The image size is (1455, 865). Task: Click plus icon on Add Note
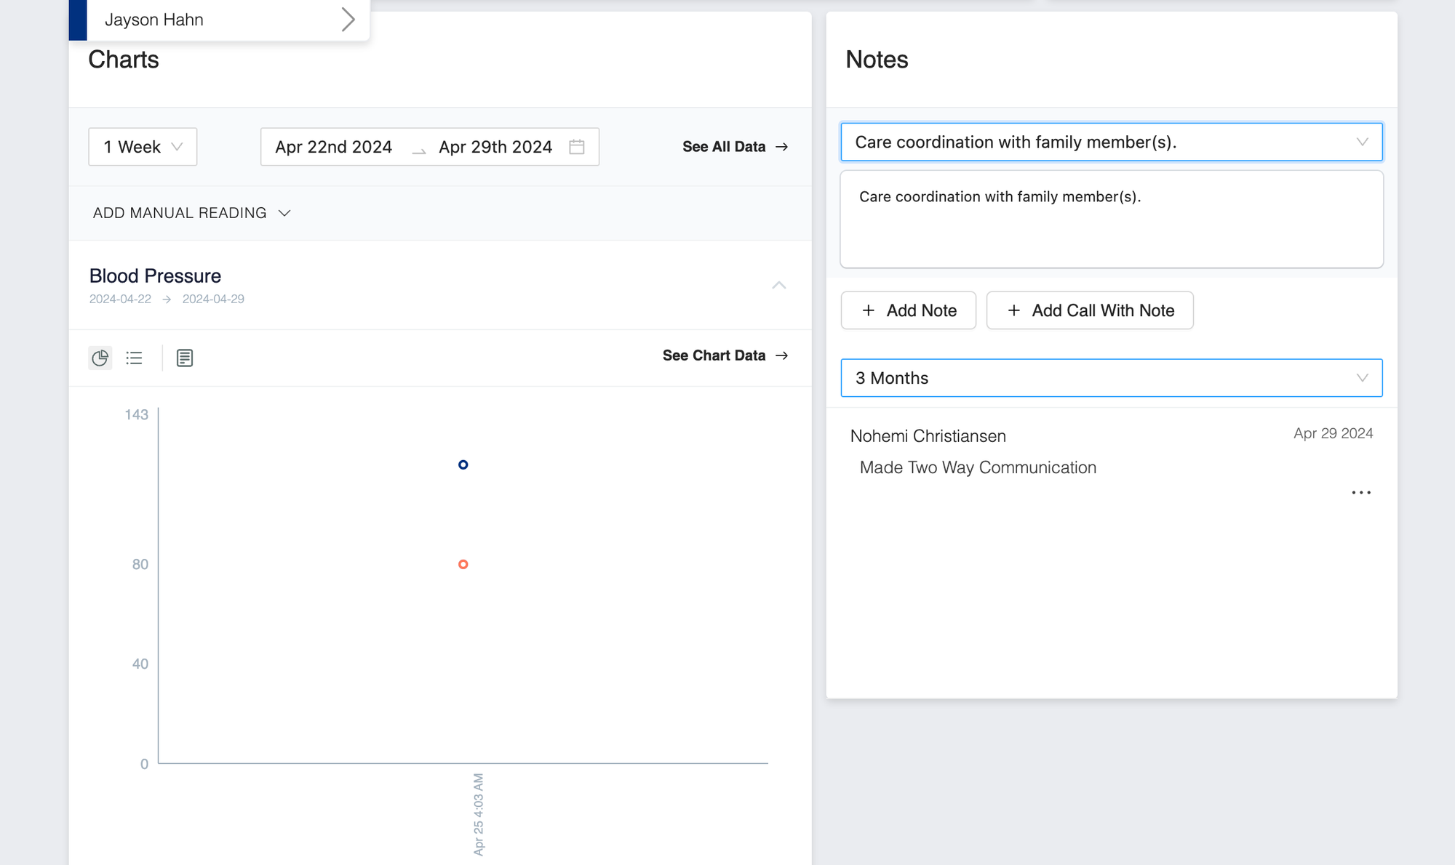tap(868, 310)
